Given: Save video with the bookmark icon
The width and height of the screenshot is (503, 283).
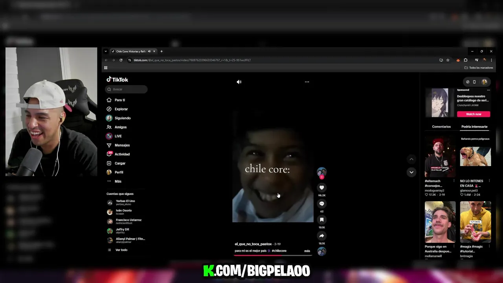Looking at the screenshot, I should (321, 220).
